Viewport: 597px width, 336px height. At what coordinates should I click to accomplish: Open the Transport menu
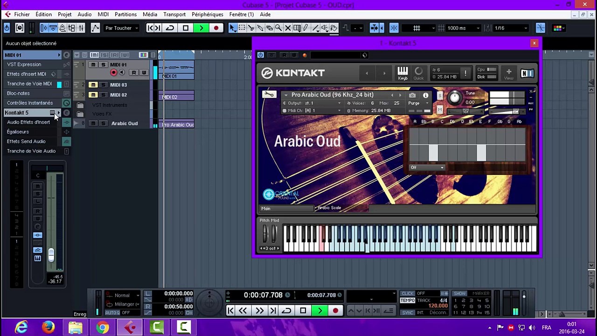(174, 14)
